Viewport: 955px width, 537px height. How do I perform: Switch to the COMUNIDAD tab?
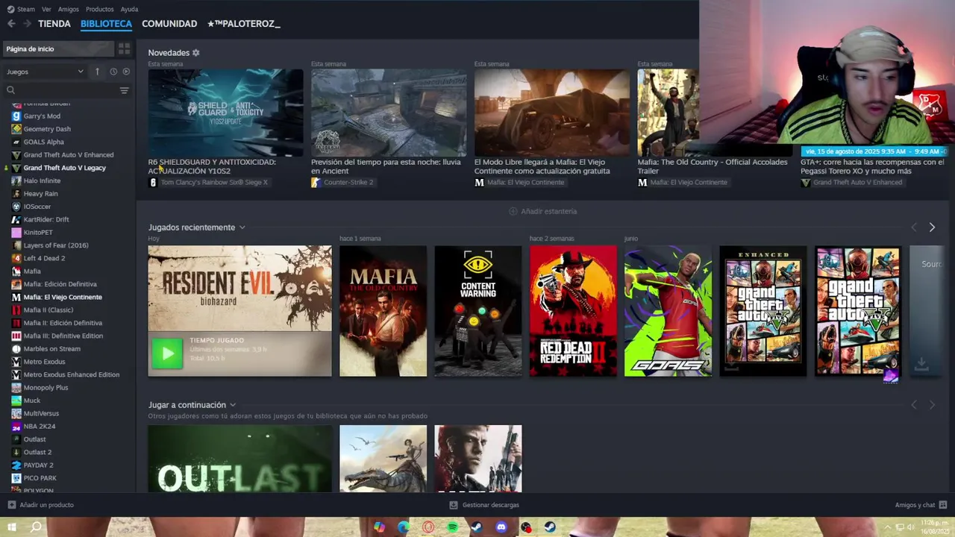(169, 24)
